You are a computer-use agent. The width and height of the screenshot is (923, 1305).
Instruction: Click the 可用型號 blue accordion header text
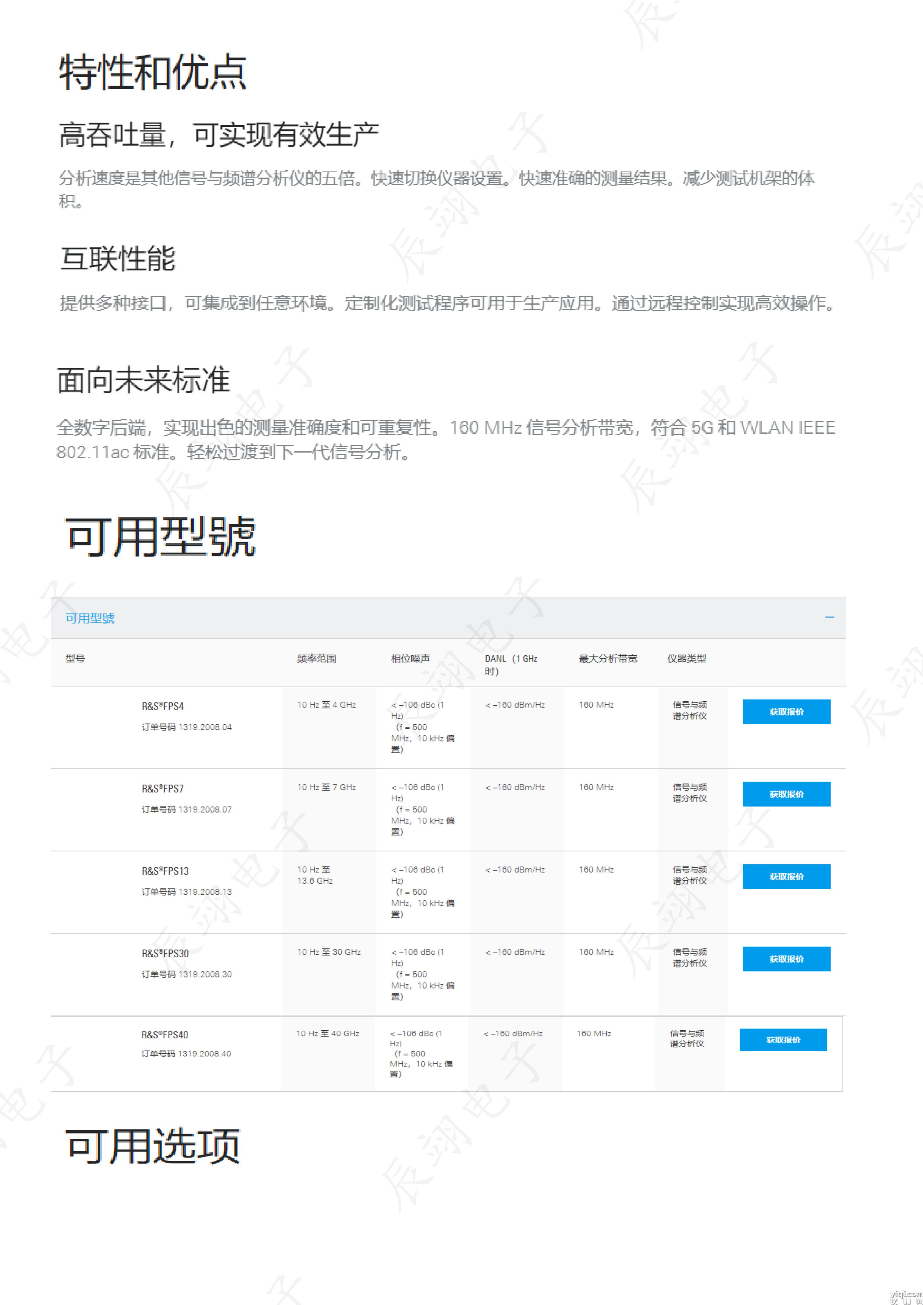click(x=90, y=618)
